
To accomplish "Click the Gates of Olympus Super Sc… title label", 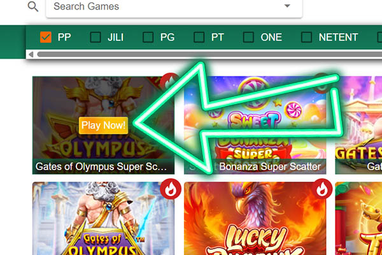I will point(101,166).
